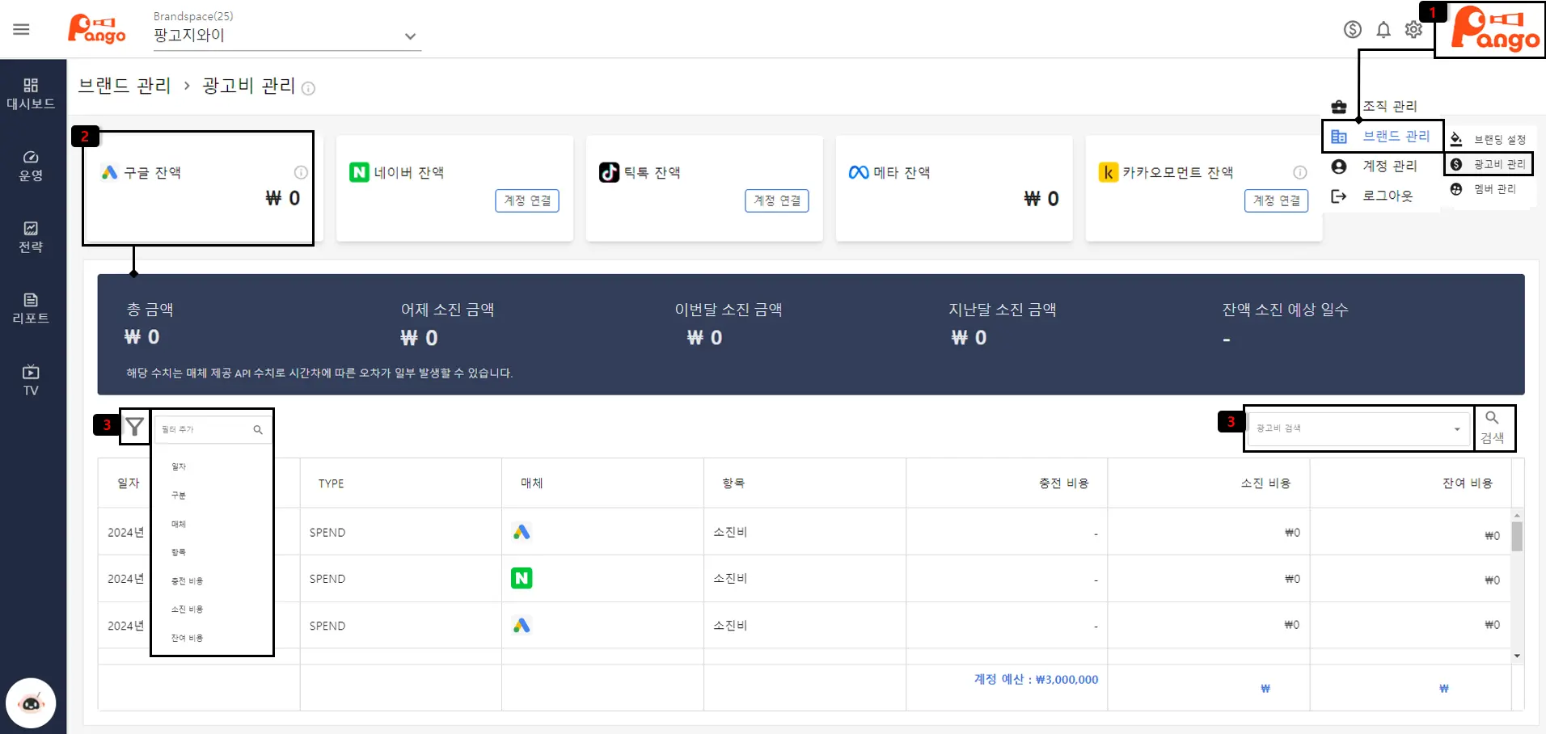Click info icon next to 광고비 관리 title
Screen dimensions: 1546x734
click(x=308, y=88)
